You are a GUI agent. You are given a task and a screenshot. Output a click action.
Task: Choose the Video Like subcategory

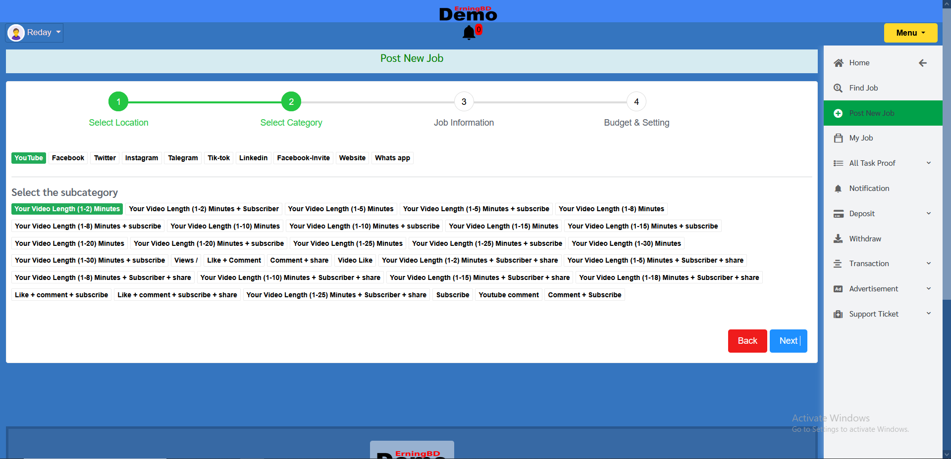pos(355,260)
